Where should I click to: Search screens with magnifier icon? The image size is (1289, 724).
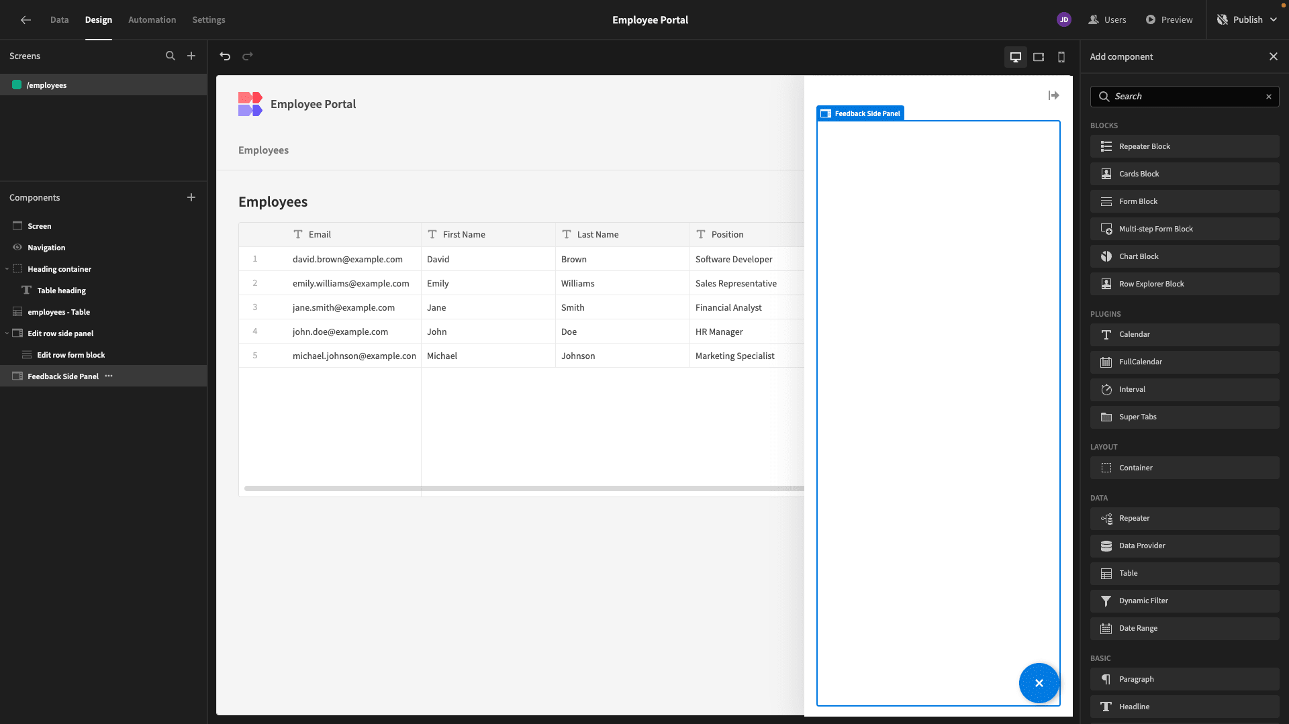(x=171, y=56)
